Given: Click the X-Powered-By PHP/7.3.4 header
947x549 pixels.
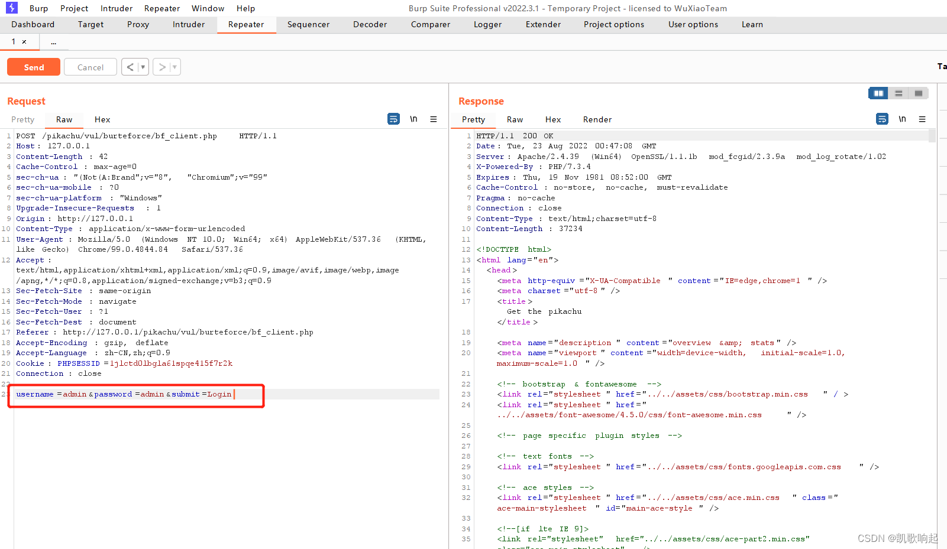Looking at the screenshot, I should pyautogui.click(x=534, y=167).
